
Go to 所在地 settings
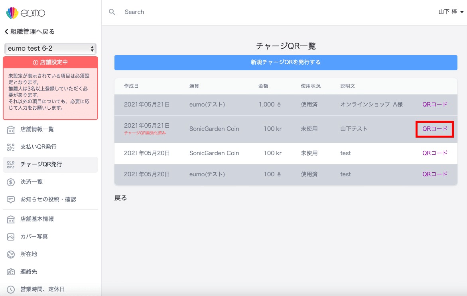point(50,254)
